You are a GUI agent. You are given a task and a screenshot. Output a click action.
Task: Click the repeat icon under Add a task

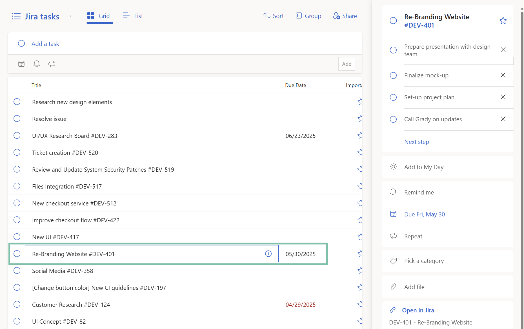pyautogui.click(x=52, y=64)
